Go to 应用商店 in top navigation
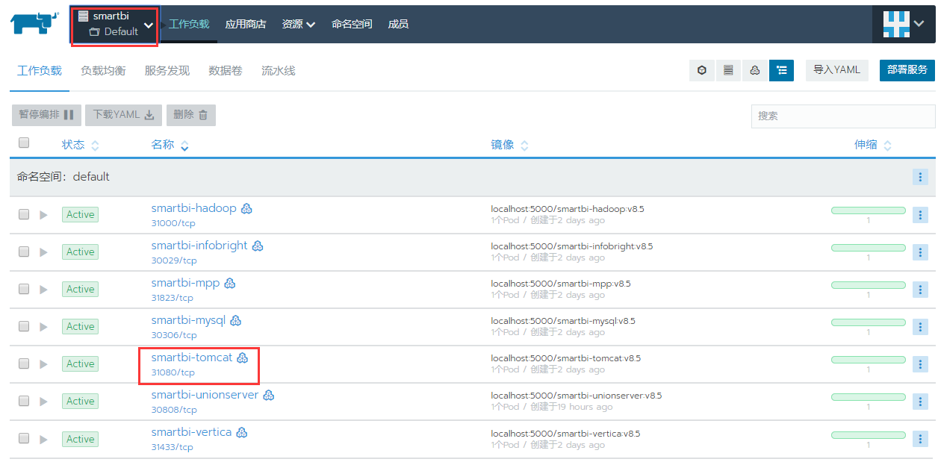938x462 pixels. 246,24
